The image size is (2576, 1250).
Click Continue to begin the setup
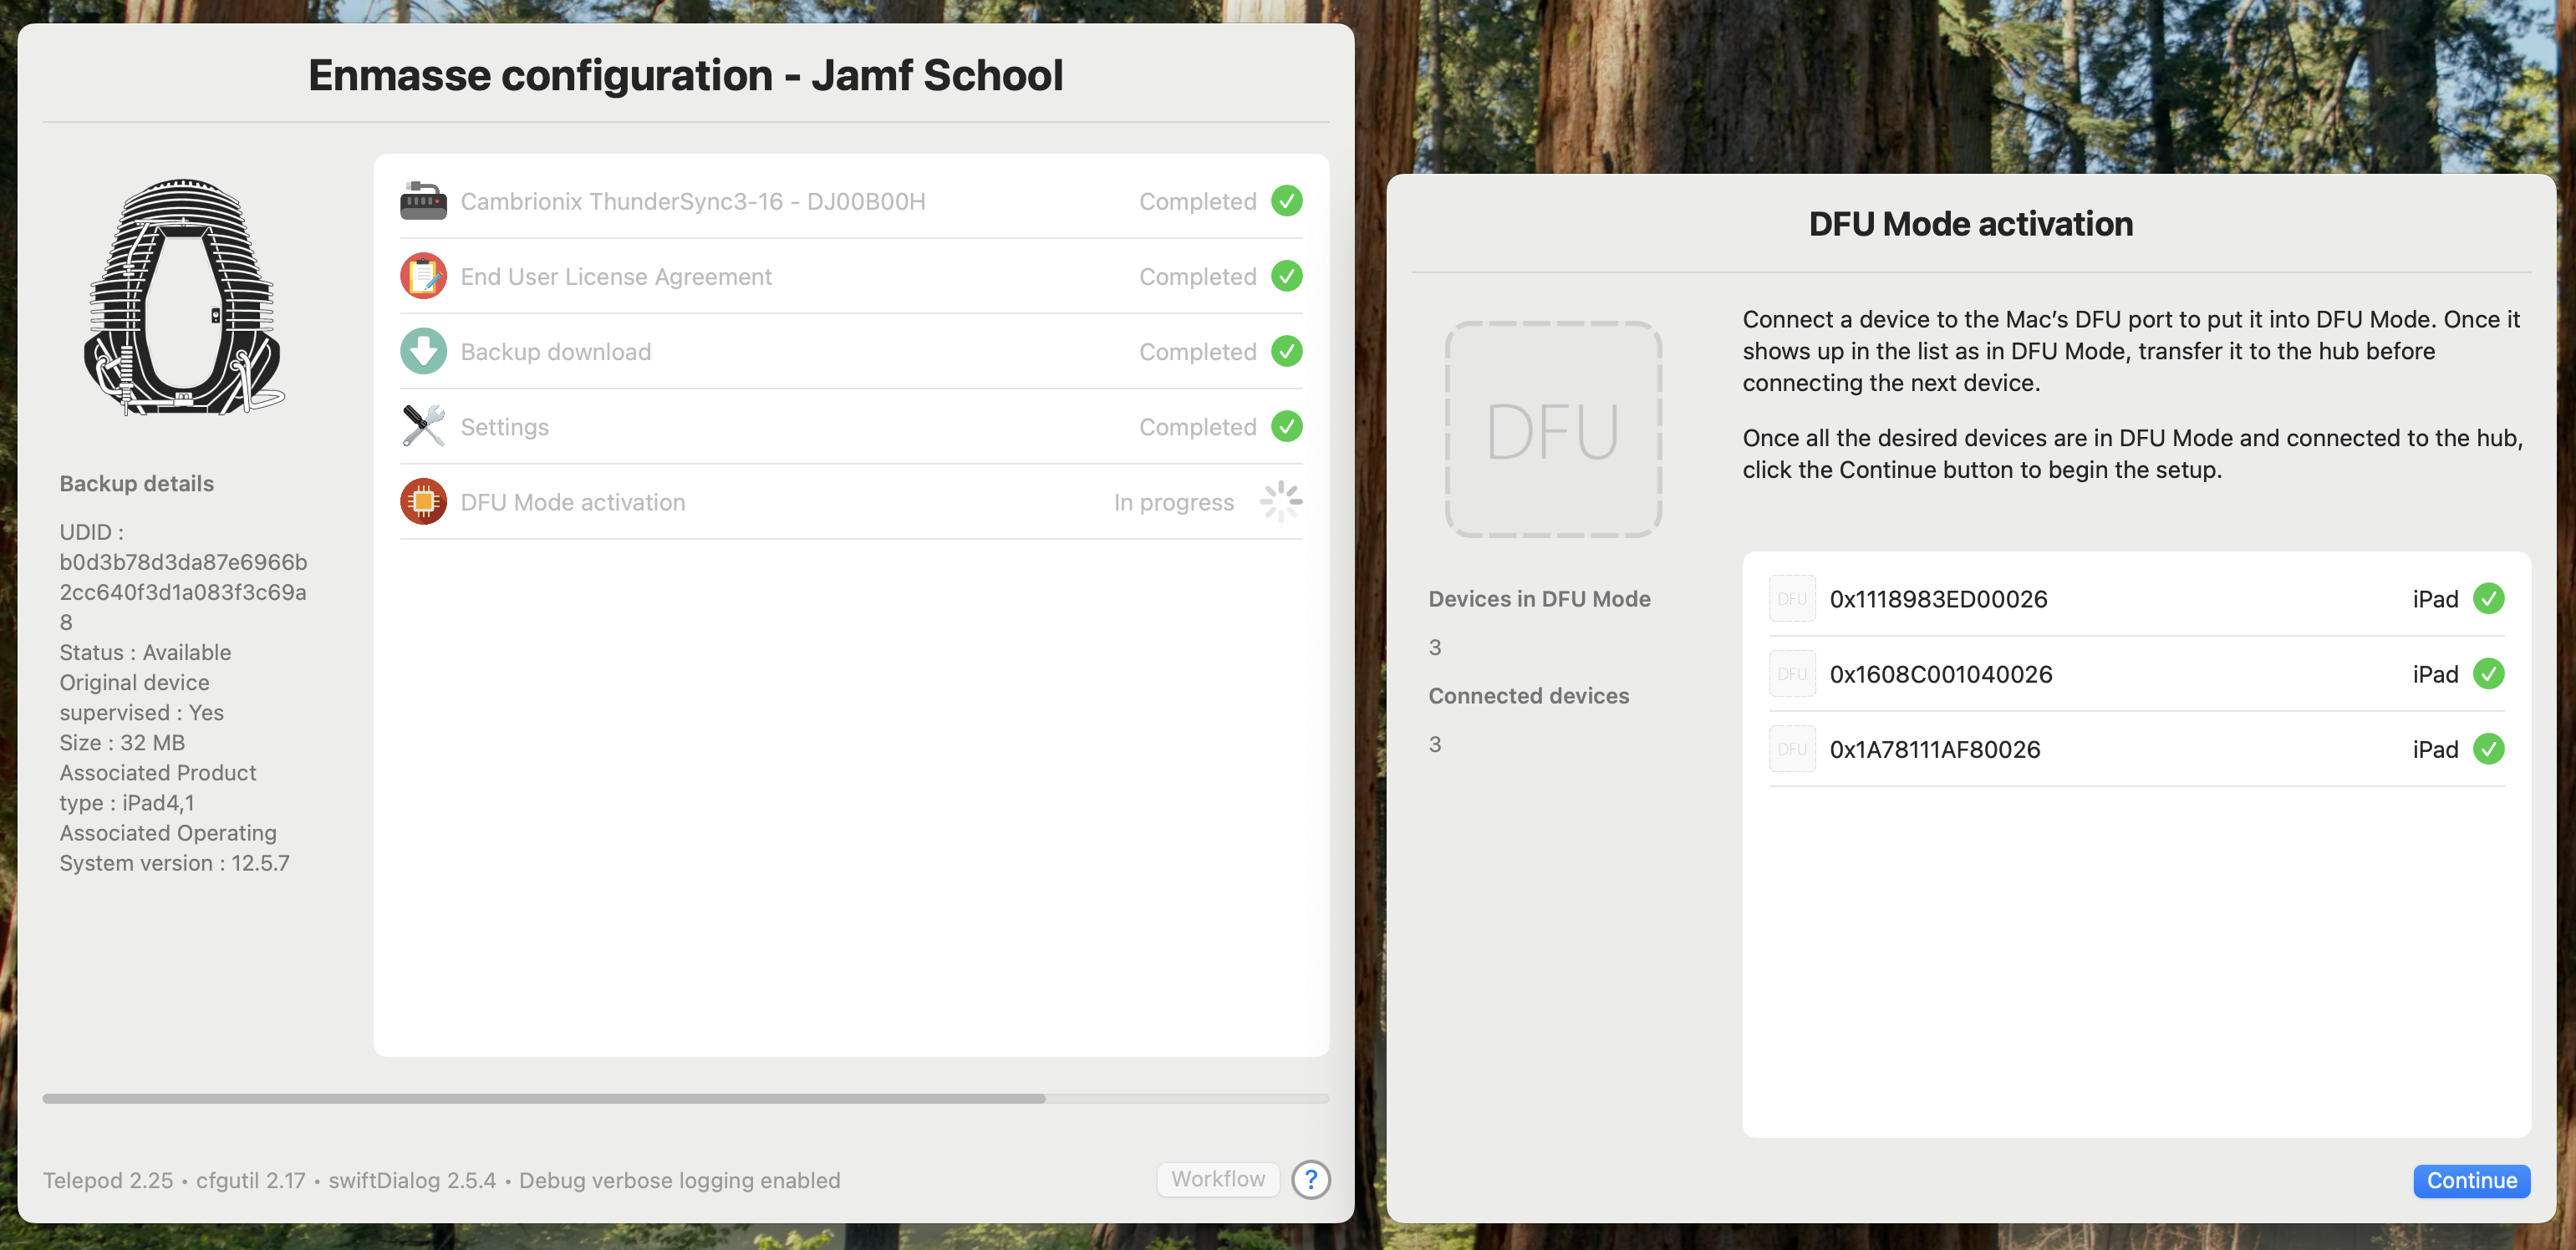click(2471, 1180)
